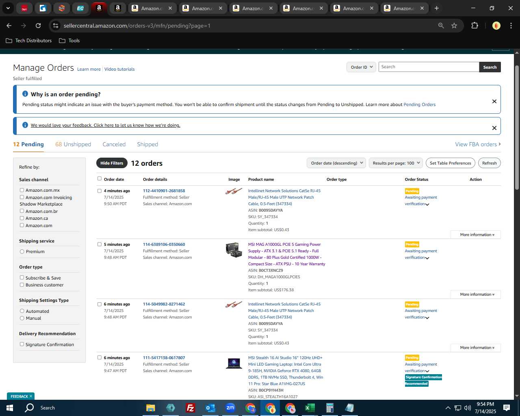Open the site information icon in address bar
Image resolution: width=520 pixels, height=416 pixels.
pyautogui.click(x=56, y=26)
